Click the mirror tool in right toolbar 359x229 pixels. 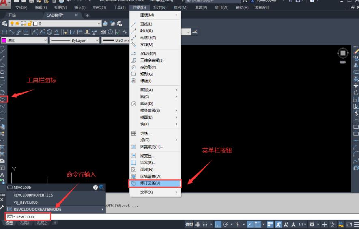pyautogui.click(x=356, y=65)
